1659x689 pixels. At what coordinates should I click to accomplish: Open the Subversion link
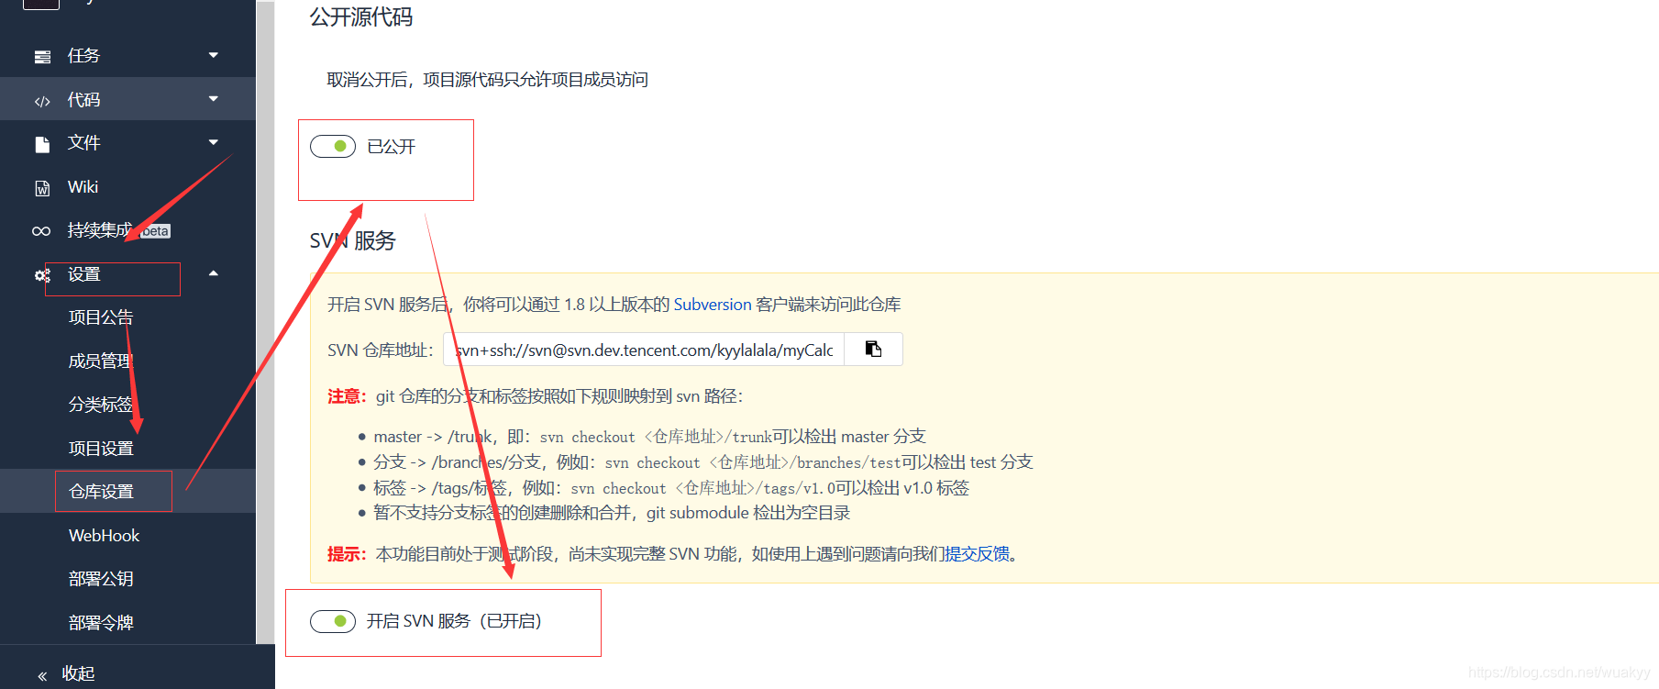click(713, 305)
